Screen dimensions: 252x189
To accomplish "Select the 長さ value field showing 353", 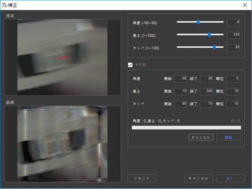I will coord(233,35).
